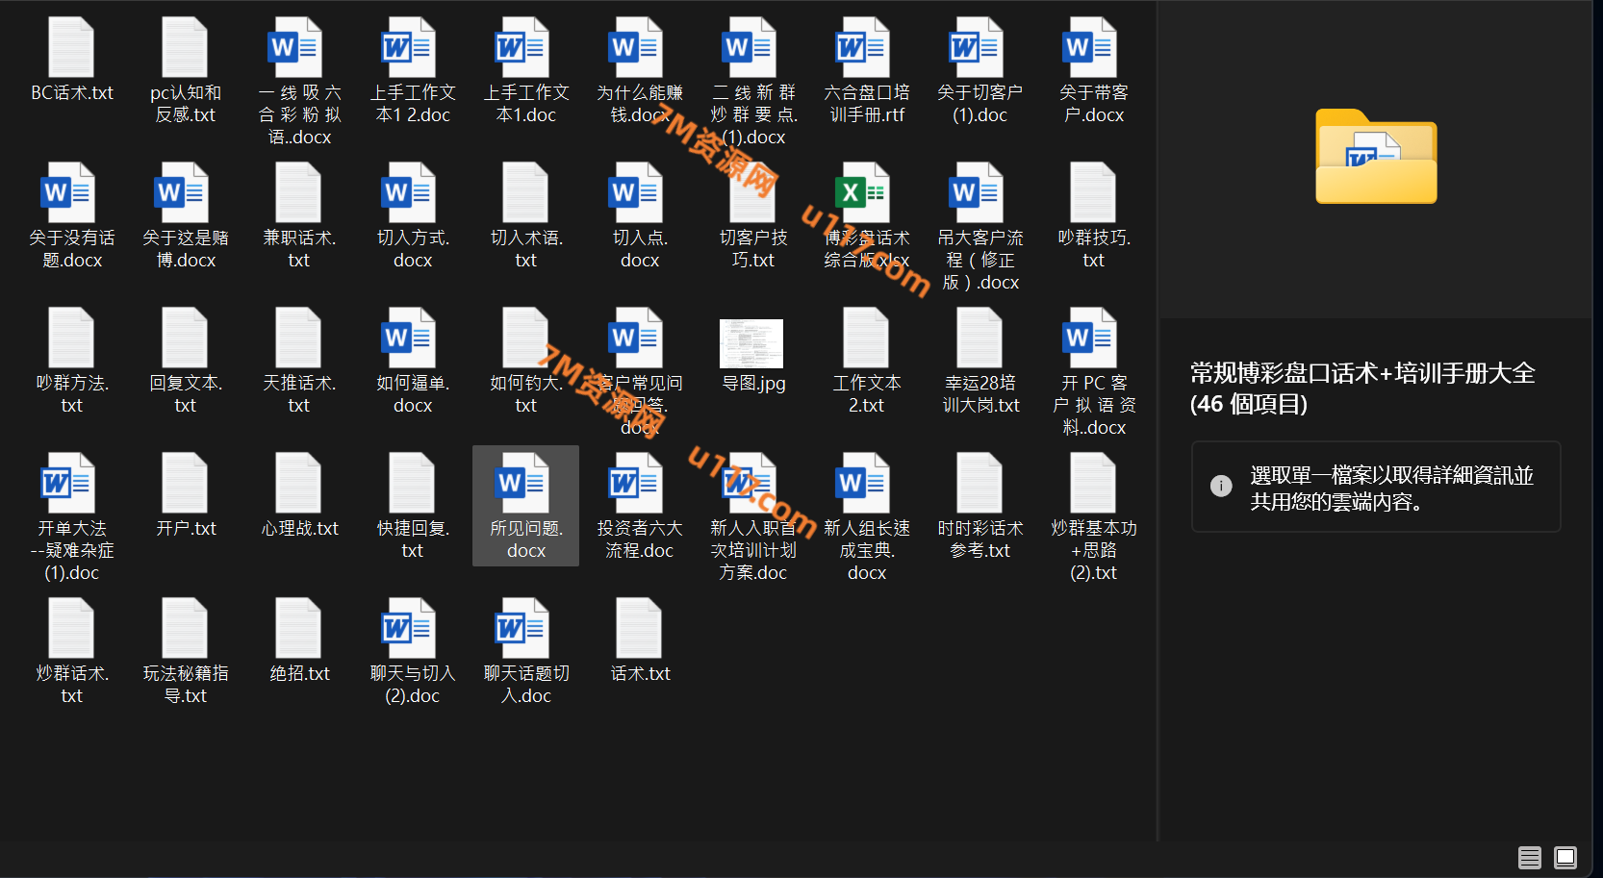Click the info icon in details pane

coord(1221,486)
